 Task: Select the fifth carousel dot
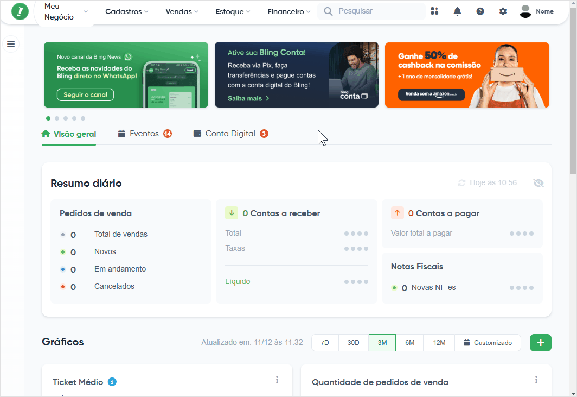point(83,118)
